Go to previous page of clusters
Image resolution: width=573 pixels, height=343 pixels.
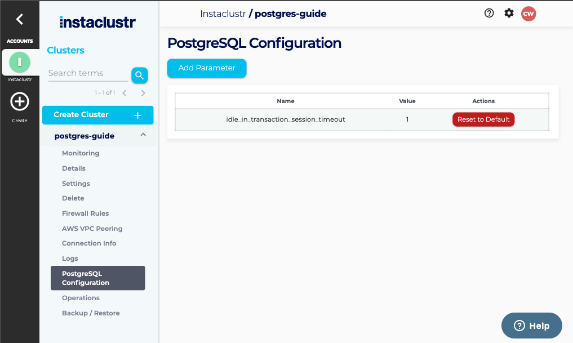tap(125, 93)
